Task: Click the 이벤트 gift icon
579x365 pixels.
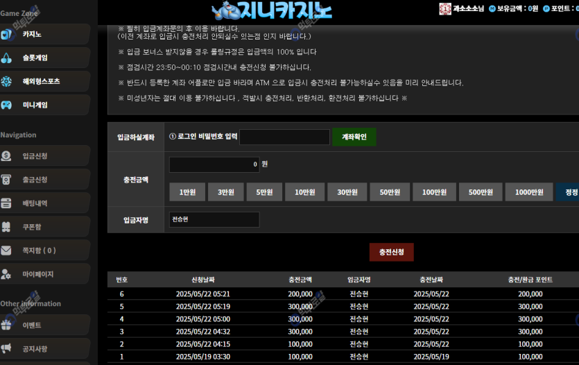Action: point(7,325)
